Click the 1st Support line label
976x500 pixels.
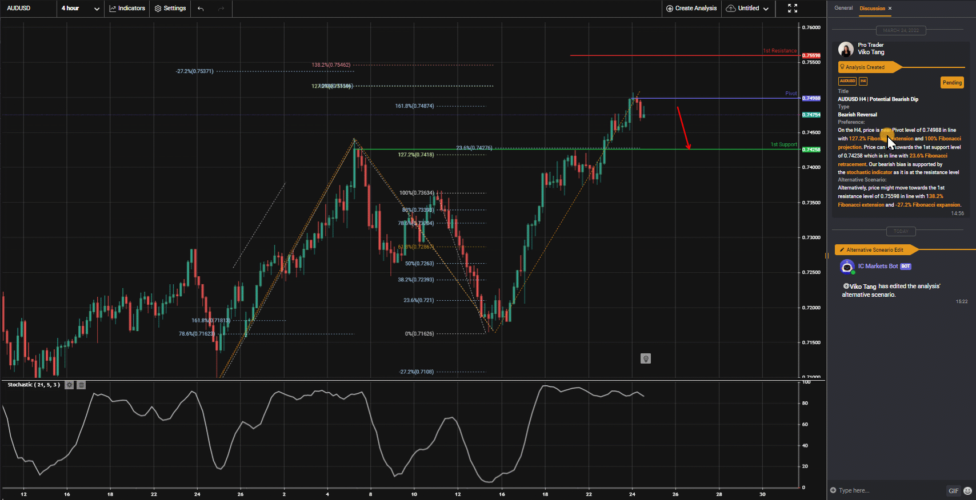tap(783, 144)
